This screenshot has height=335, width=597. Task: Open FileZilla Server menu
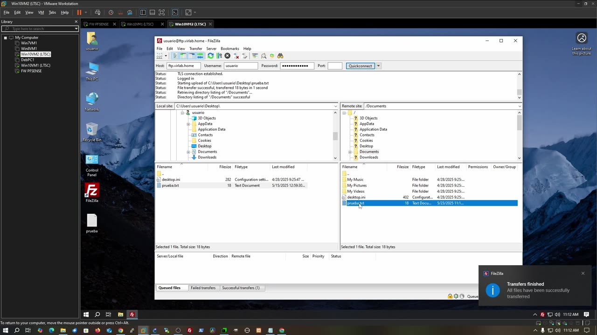point(211,48)
